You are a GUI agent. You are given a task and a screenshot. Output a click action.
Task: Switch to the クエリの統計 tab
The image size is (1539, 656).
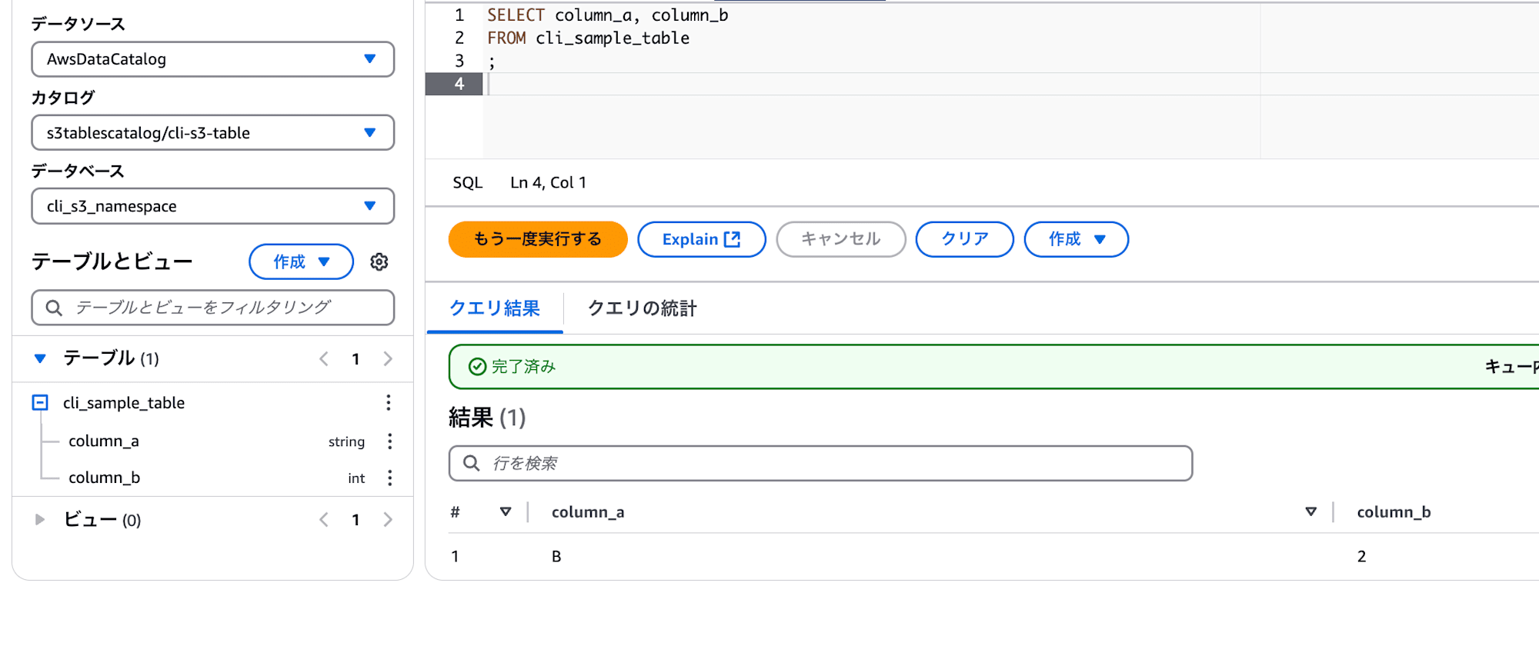coord(643,308)
